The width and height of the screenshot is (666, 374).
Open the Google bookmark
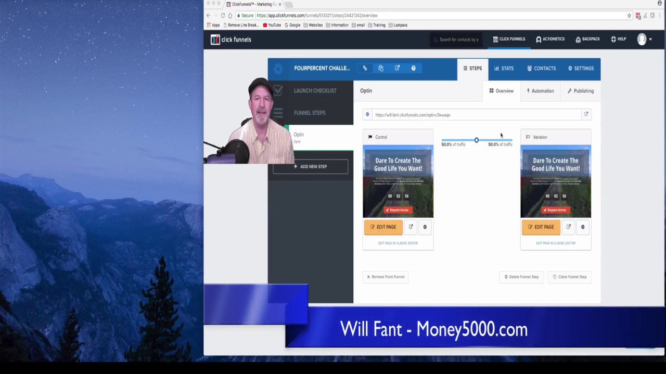(292, 25)
